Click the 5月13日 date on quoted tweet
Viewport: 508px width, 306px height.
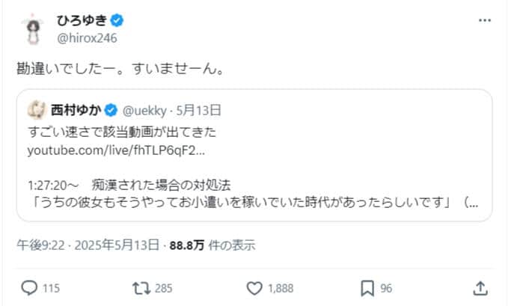coord(198,111)
